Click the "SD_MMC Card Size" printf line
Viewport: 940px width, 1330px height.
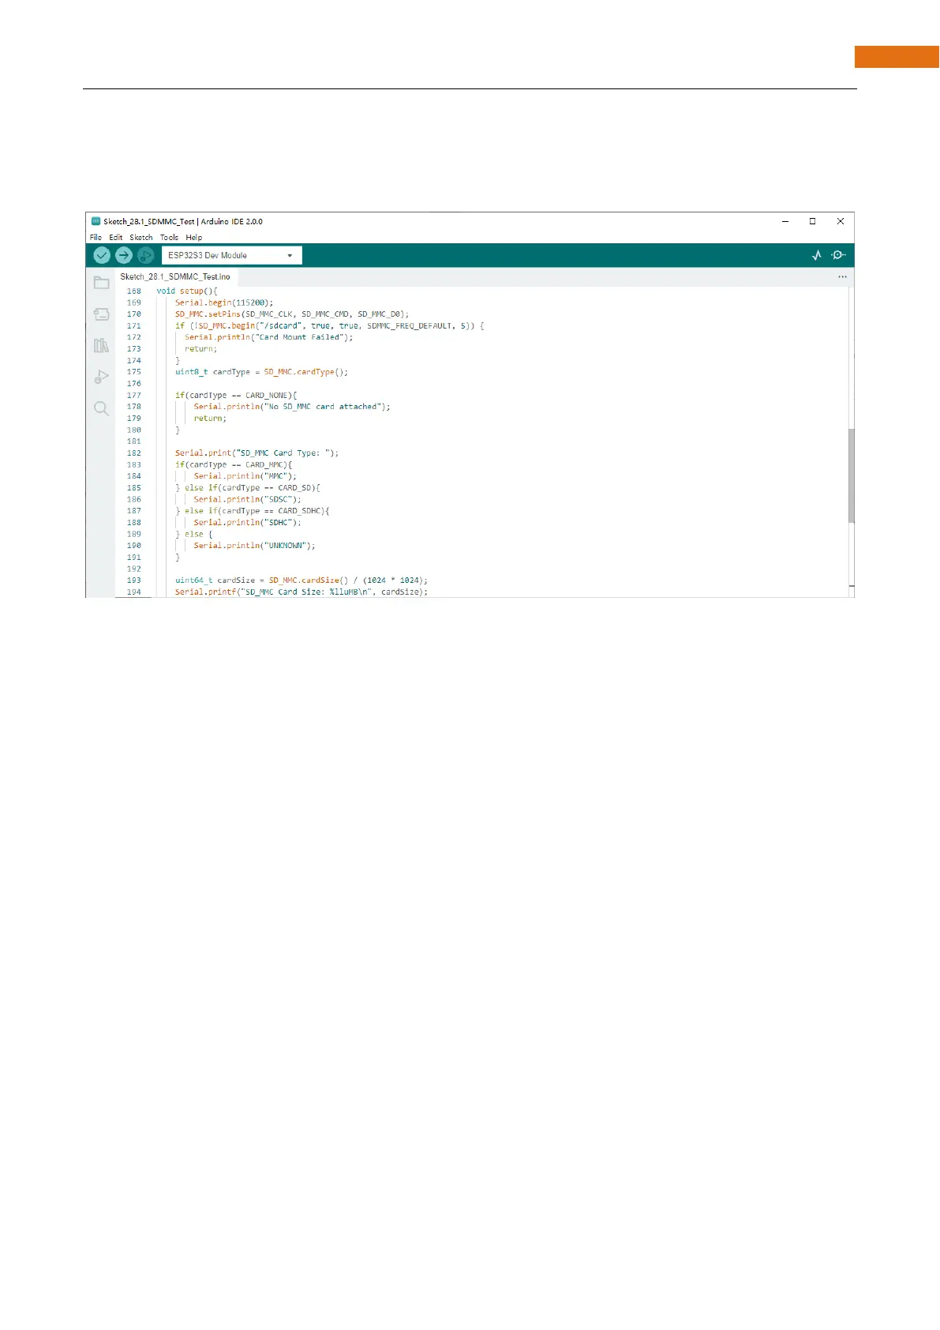(x=301, y=592)
